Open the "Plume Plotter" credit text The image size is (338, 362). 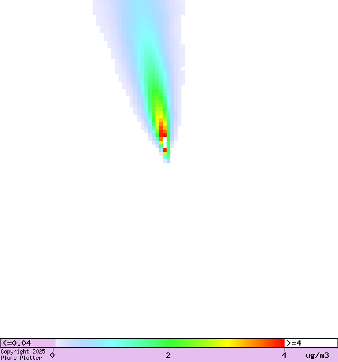[21, 358]
